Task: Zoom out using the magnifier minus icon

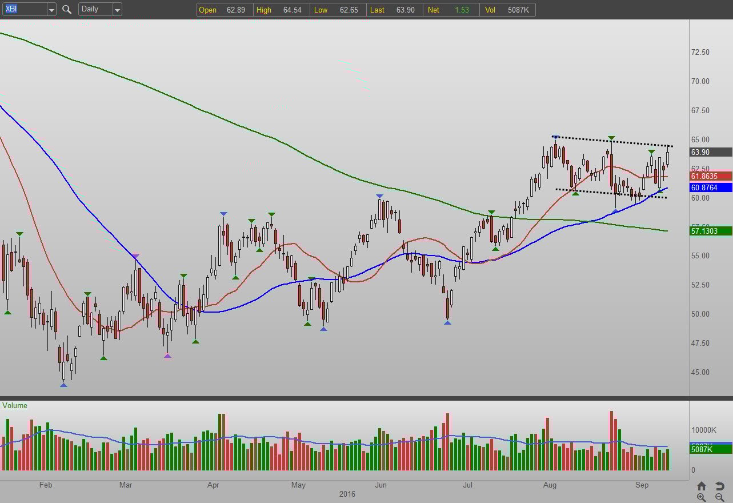Action: (x=719, y=497)
